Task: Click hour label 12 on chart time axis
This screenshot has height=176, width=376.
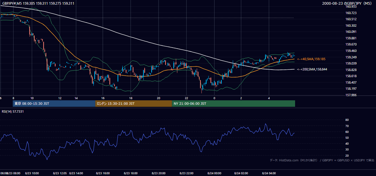Action: 60,98
